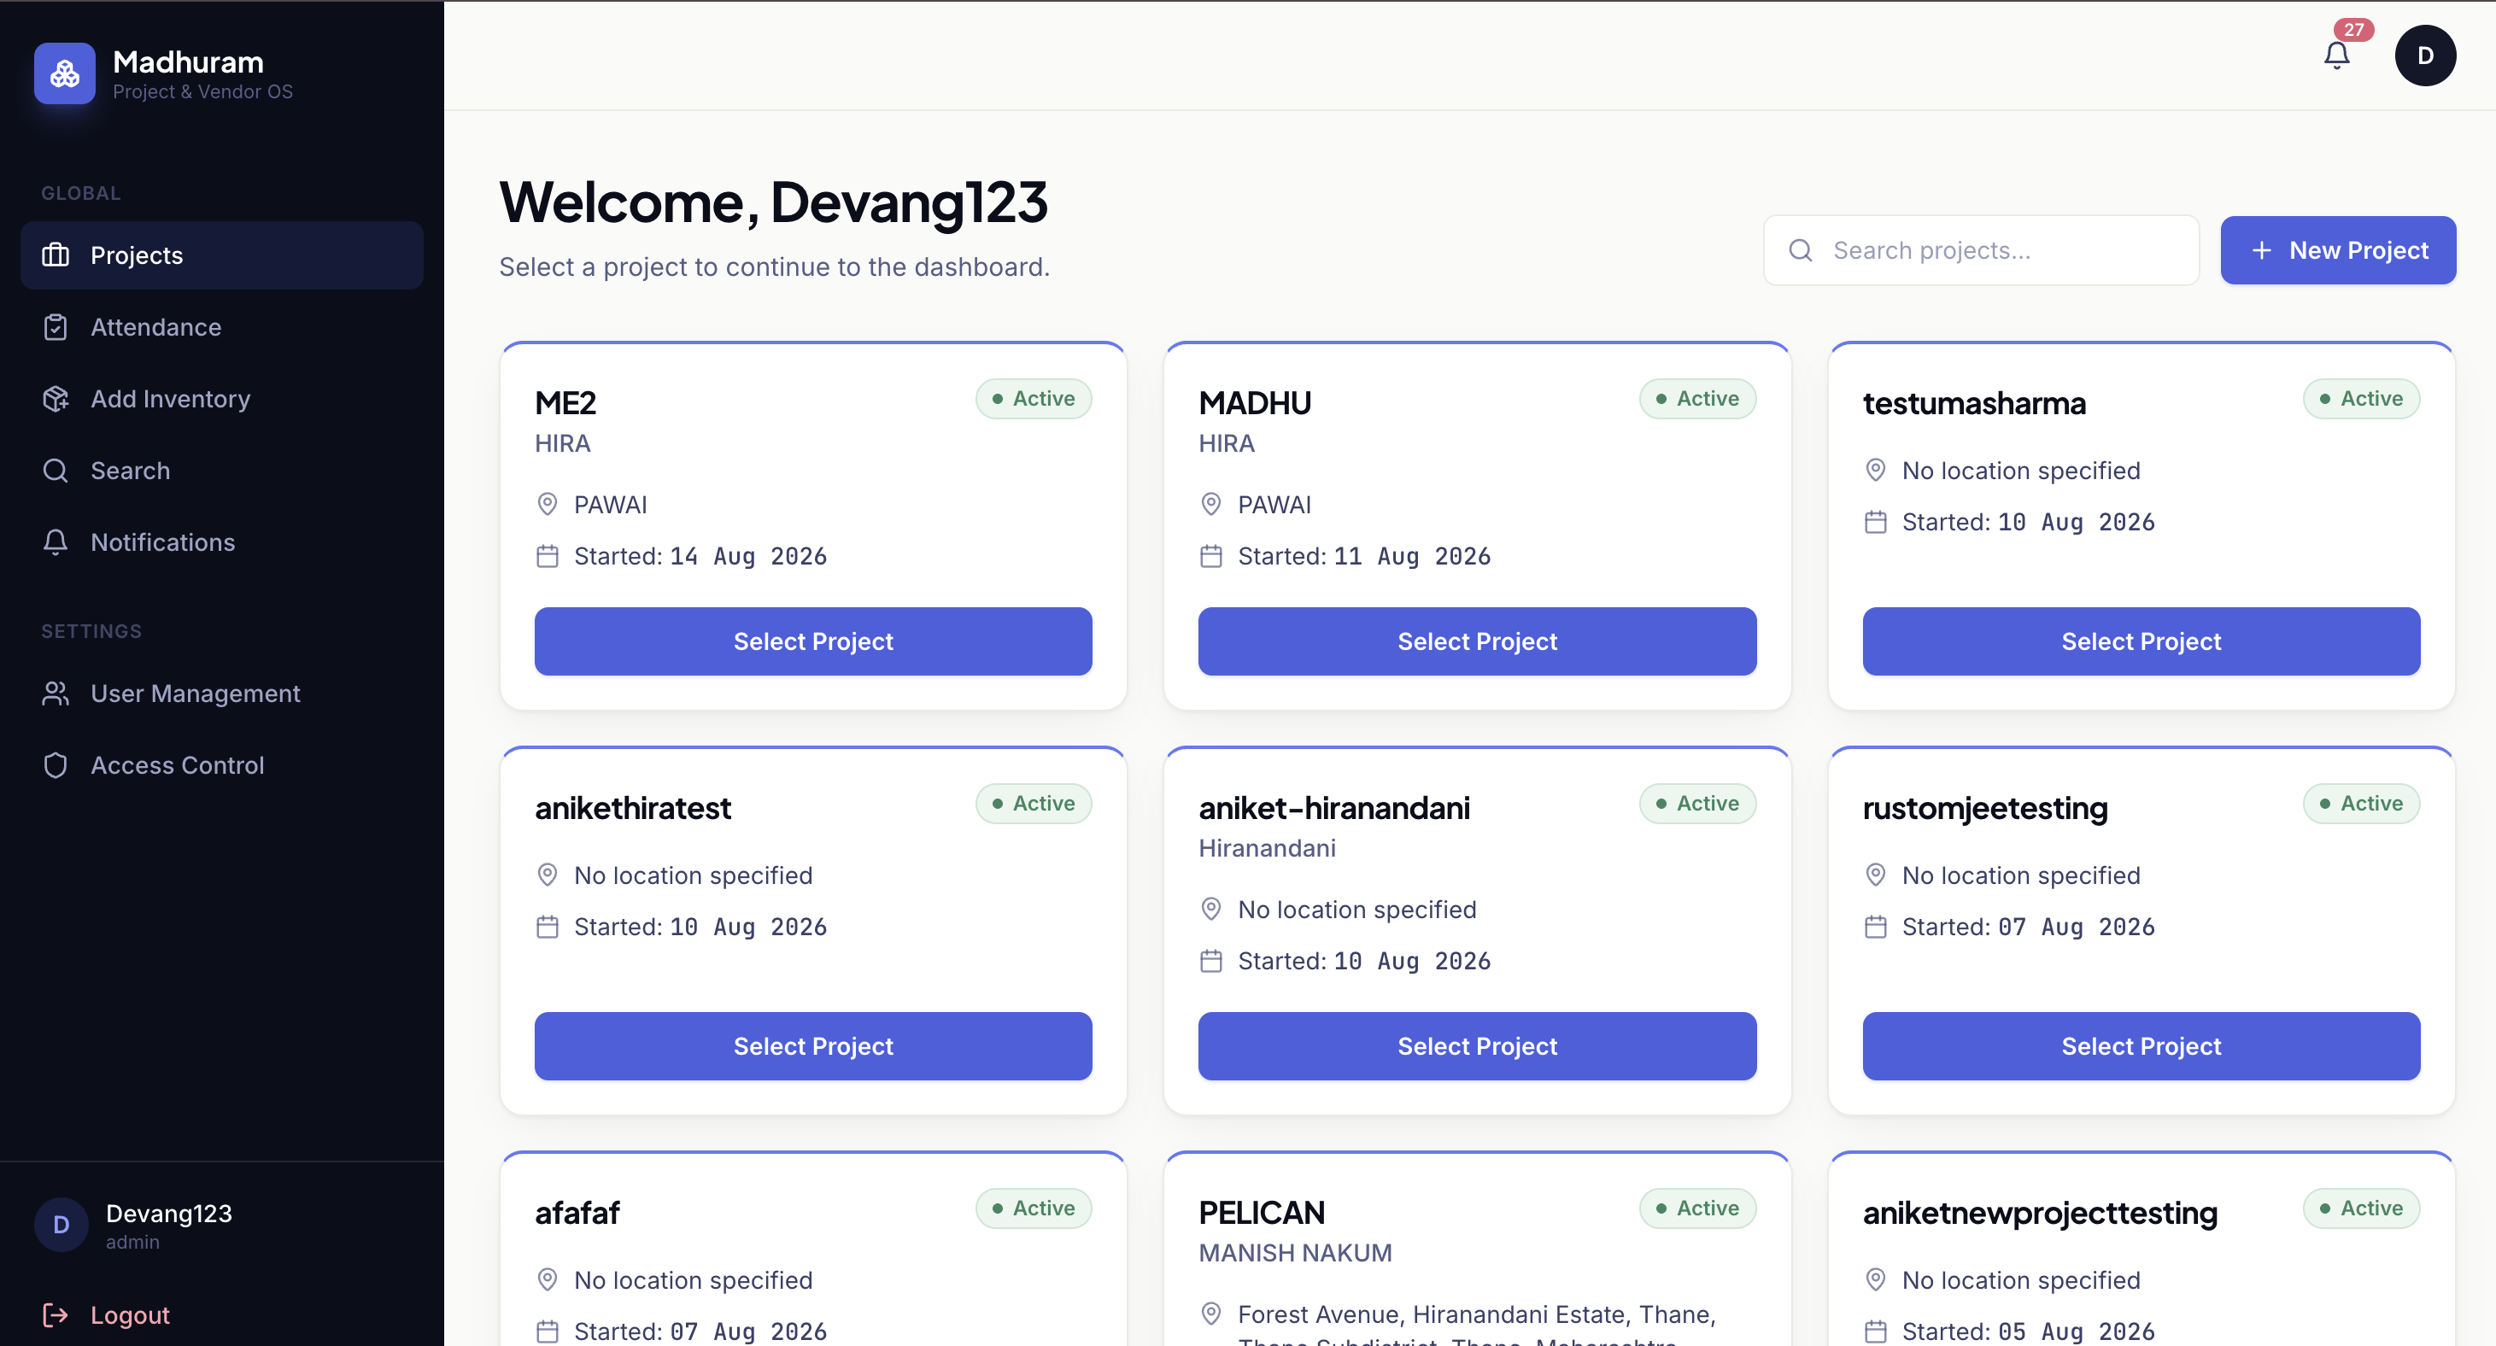Screen dimensions: 2496x1346
Task: Click the MADHU project title
Action: tap(1255, 403)
